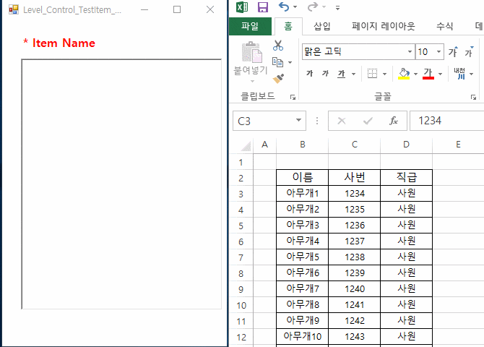Image resolution: width=484 pixels, height=347 pixels.
Task: Click the 붙여넣기 paste button
Action: [x=251, y=61]
